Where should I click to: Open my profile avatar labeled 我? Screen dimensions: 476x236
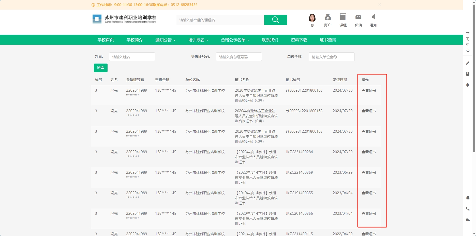312,20
